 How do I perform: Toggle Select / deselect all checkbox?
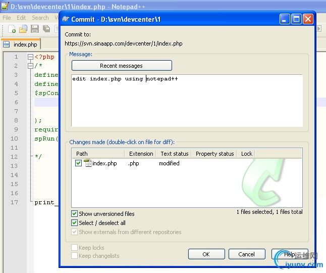click(74, 222)
